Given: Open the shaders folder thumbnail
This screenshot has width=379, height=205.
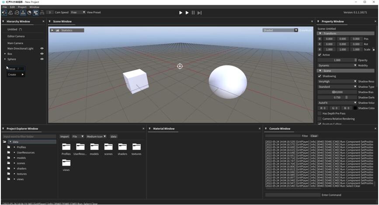Looking at the screenshot, I should click(122, 147).
